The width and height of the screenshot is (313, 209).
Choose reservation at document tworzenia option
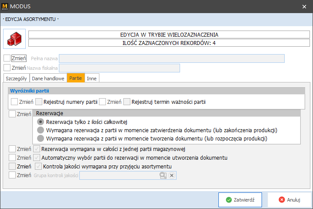point(41,138)
